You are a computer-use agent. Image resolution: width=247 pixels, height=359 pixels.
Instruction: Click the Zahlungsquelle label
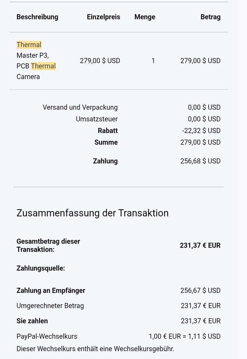pos(41,268)
